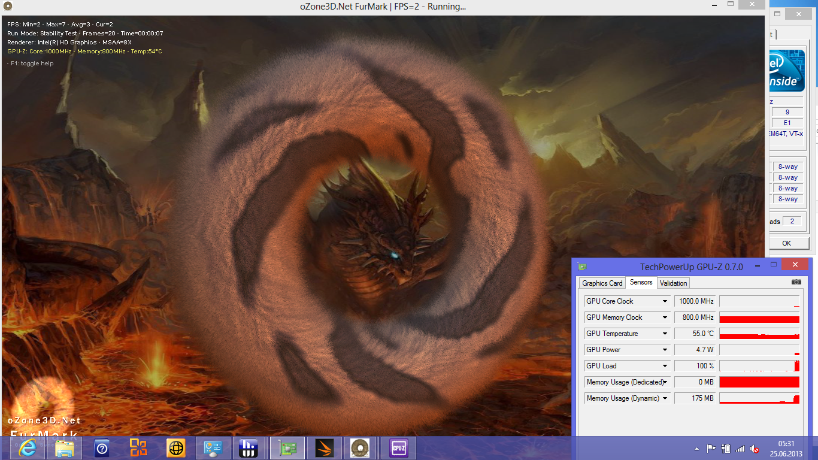Expand the Memory Usage (Dynamic) dropdown
The width and height of the screenshot is (818, 460).
(x=665, y=398)
